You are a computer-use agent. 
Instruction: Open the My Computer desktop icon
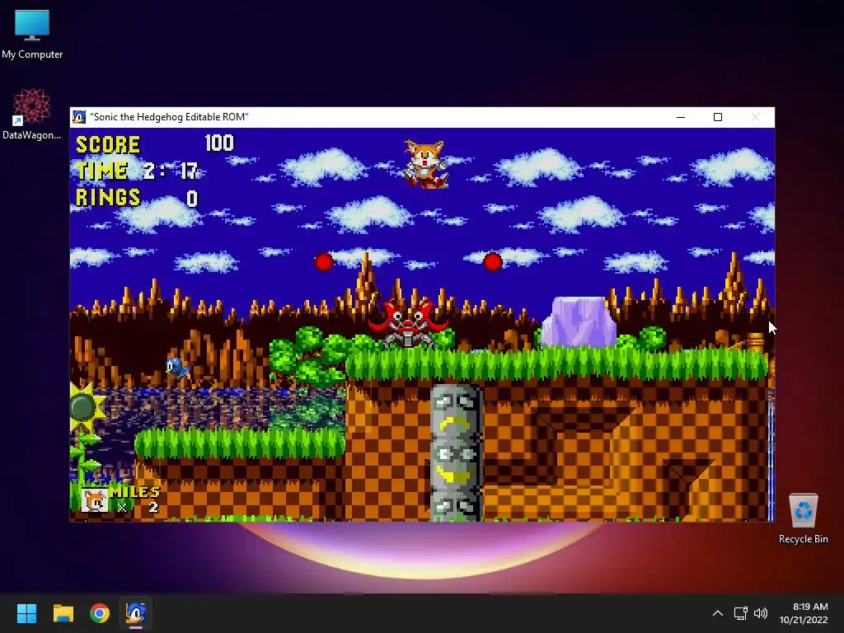coord(32,33)
